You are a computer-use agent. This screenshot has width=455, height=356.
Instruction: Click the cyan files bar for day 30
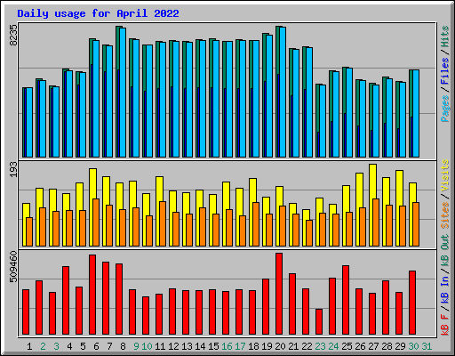(x=416, y=114)
